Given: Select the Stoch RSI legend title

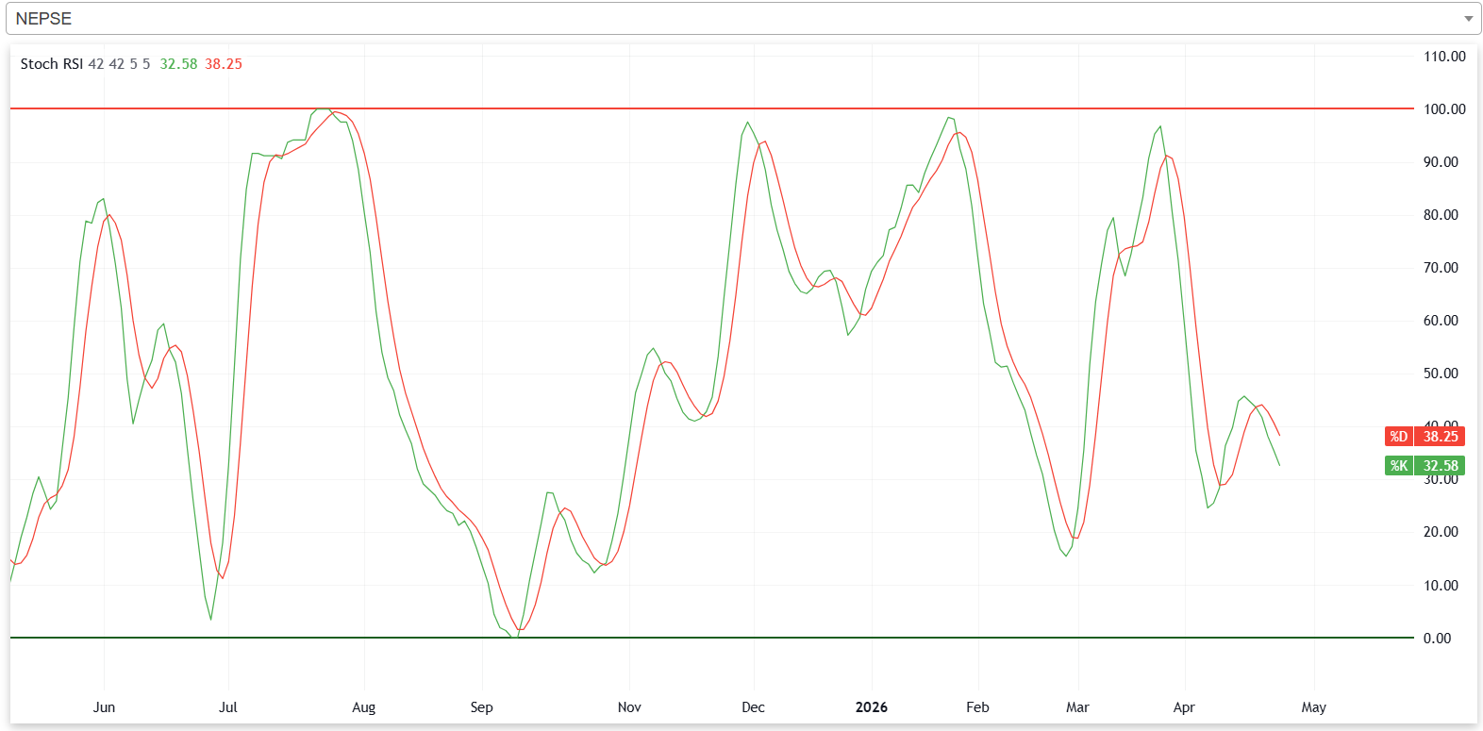Looking at the screenshot, I should (52, 64).
